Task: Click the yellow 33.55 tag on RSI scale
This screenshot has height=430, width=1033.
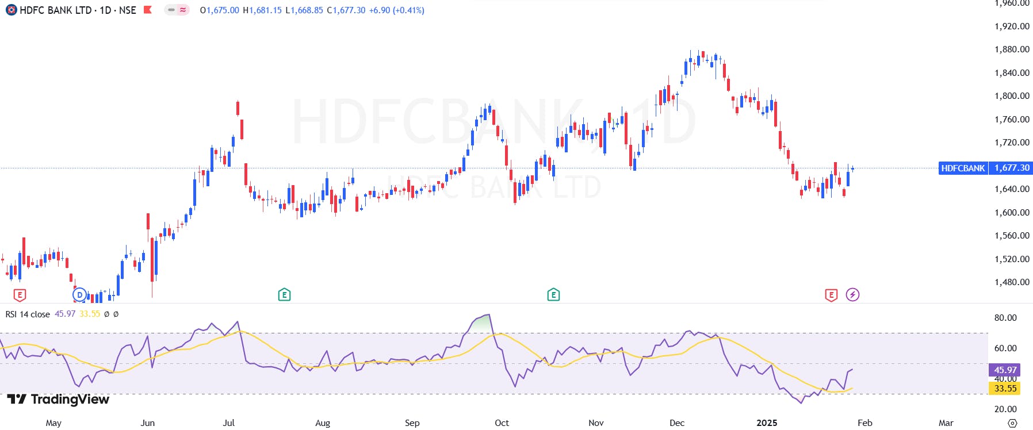Action: coord(1005,389)
